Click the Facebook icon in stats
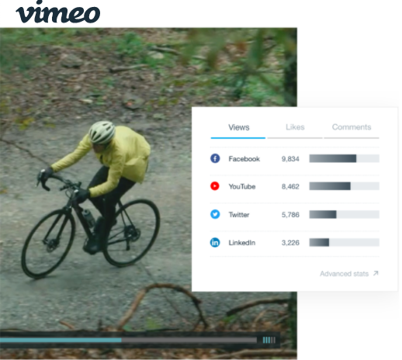Viewport: 402px width, 360px height. pyautogui.click(x=215, y=158)
